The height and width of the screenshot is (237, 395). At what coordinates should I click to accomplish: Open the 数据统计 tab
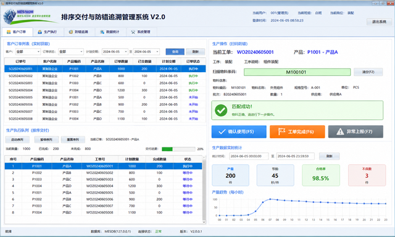point(110,32)
